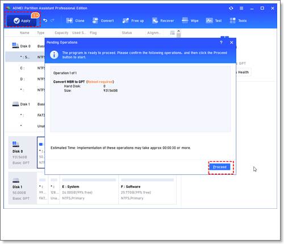284x244 pixels.
Task: Click the refresh icon in title bar
Action: [x=231, y=8]
